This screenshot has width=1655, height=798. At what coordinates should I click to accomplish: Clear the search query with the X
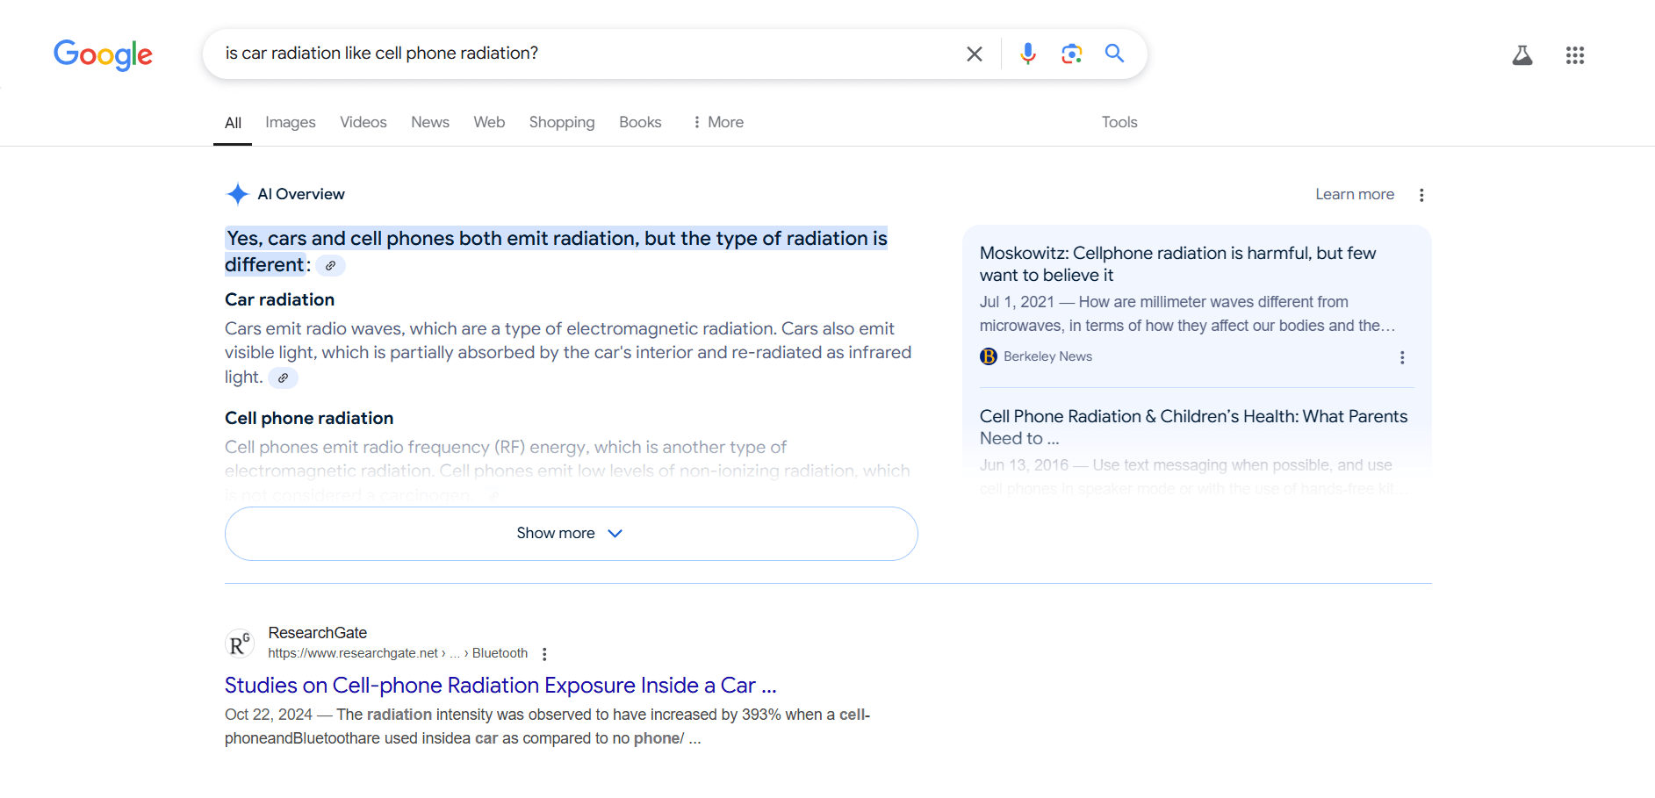tap(974, 54)
